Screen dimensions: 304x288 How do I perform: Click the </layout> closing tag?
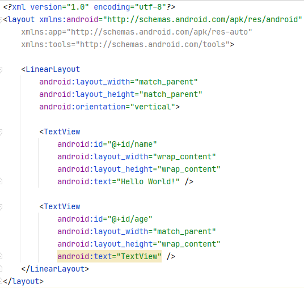pyautogui.click(x=23, y=281)
